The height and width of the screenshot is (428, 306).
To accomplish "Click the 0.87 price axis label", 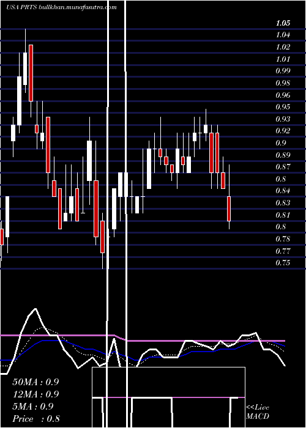I will 283,167.
